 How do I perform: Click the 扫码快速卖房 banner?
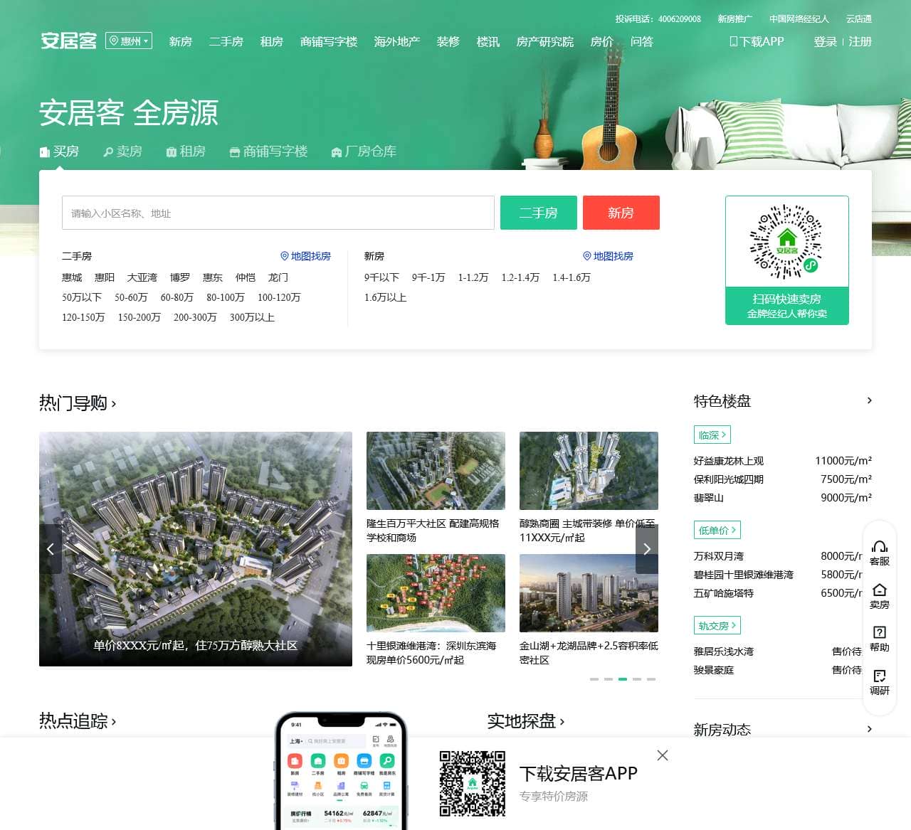coord(787,306)
